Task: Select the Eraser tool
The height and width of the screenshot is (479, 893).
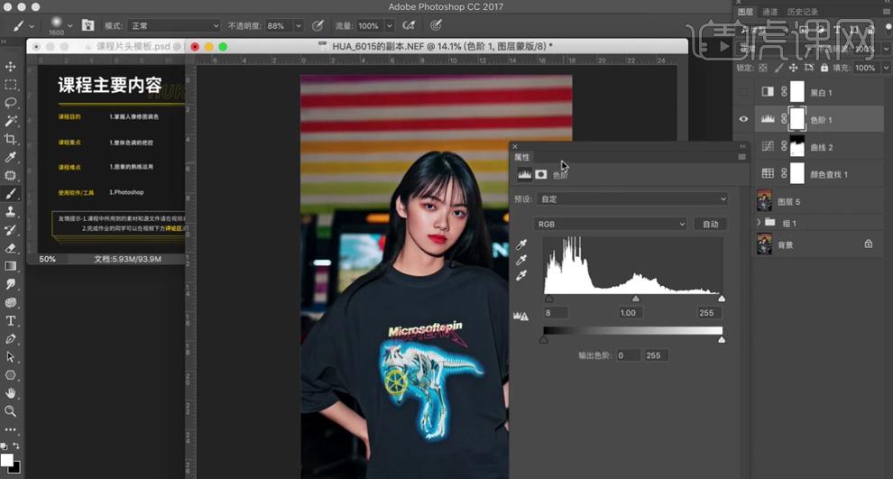Action: [10, 248]
